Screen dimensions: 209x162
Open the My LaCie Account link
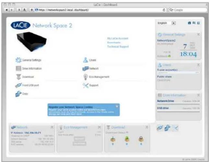tap(118, 38)
